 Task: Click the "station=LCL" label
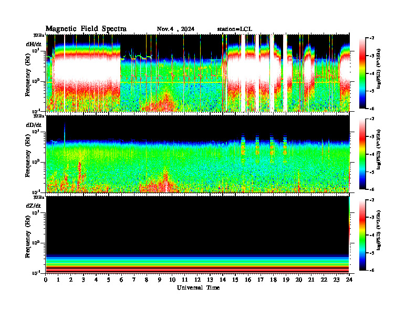pos(235,29)
